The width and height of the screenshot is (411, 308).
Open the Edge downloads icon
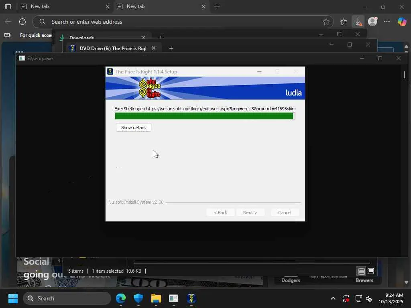358,22
